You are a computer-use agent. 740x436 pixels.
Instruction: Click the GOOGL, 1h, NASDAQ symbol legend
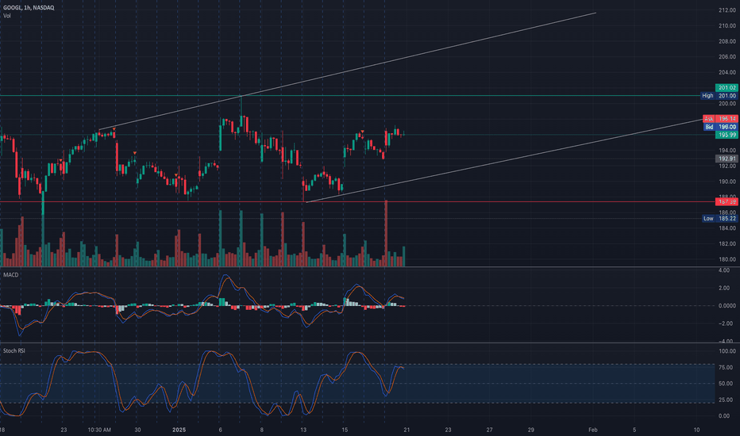pyautogui.click(x=29, y=8)
